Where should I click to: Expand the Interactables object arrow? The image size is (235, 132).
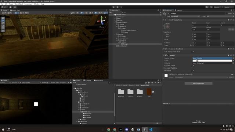pyautogui.click(x=115, y=22)
